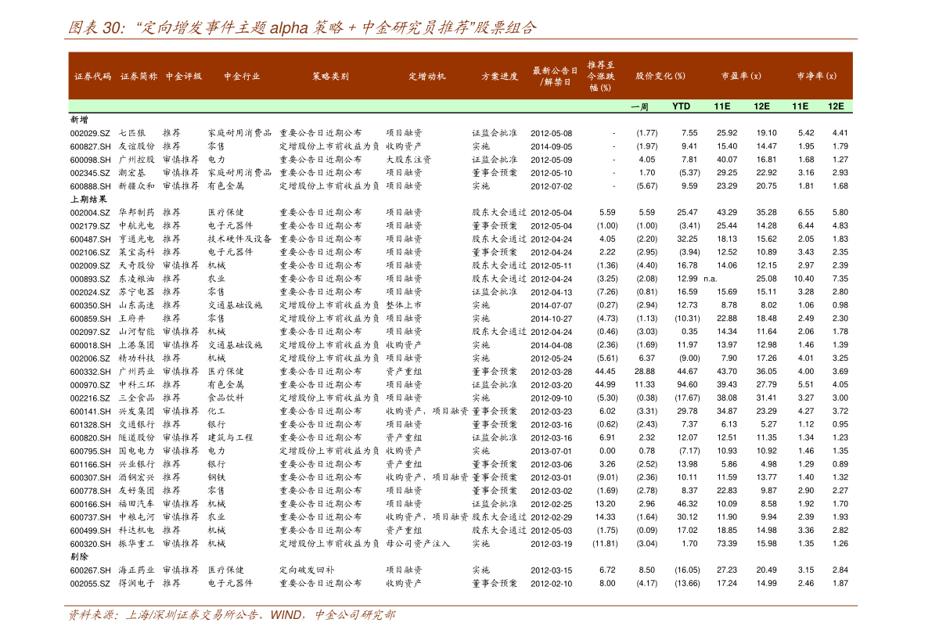Select the 中金评级 column header
The height and width of the screenshot is (637, 932).
tap(184, 77)
